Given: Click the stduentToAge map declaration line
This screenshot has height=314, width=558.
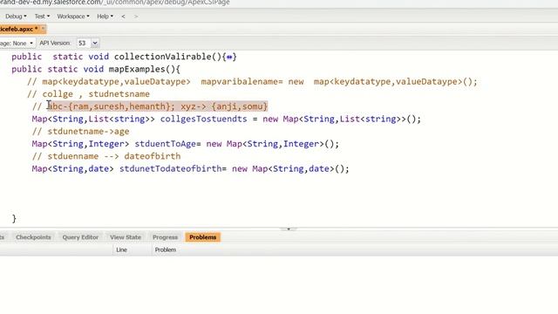Looking at the screenshot, I should click(x=186, y=144).
